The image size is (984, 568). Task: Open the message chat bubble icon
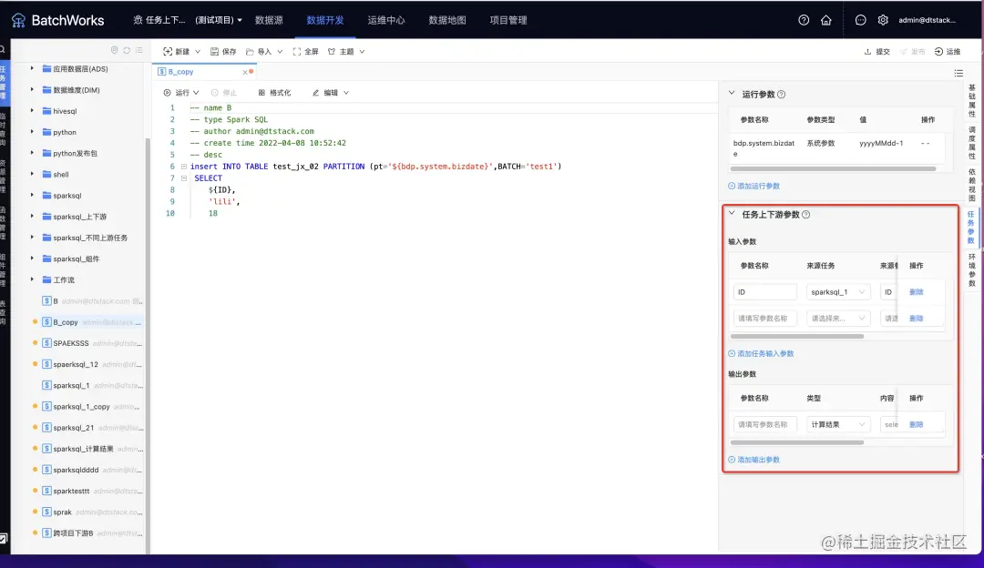point(860,20)
